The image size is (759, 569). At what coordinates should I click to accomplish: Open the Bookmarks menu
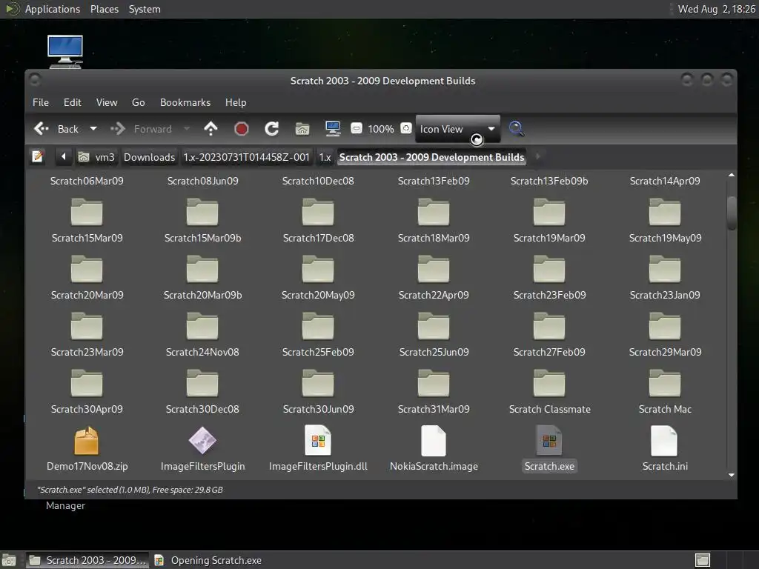[185, 102]
